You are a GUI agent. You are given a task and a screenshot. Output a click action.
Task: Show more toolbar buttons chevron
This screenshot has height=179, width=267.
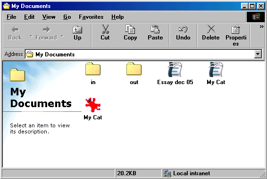(261, 27)
